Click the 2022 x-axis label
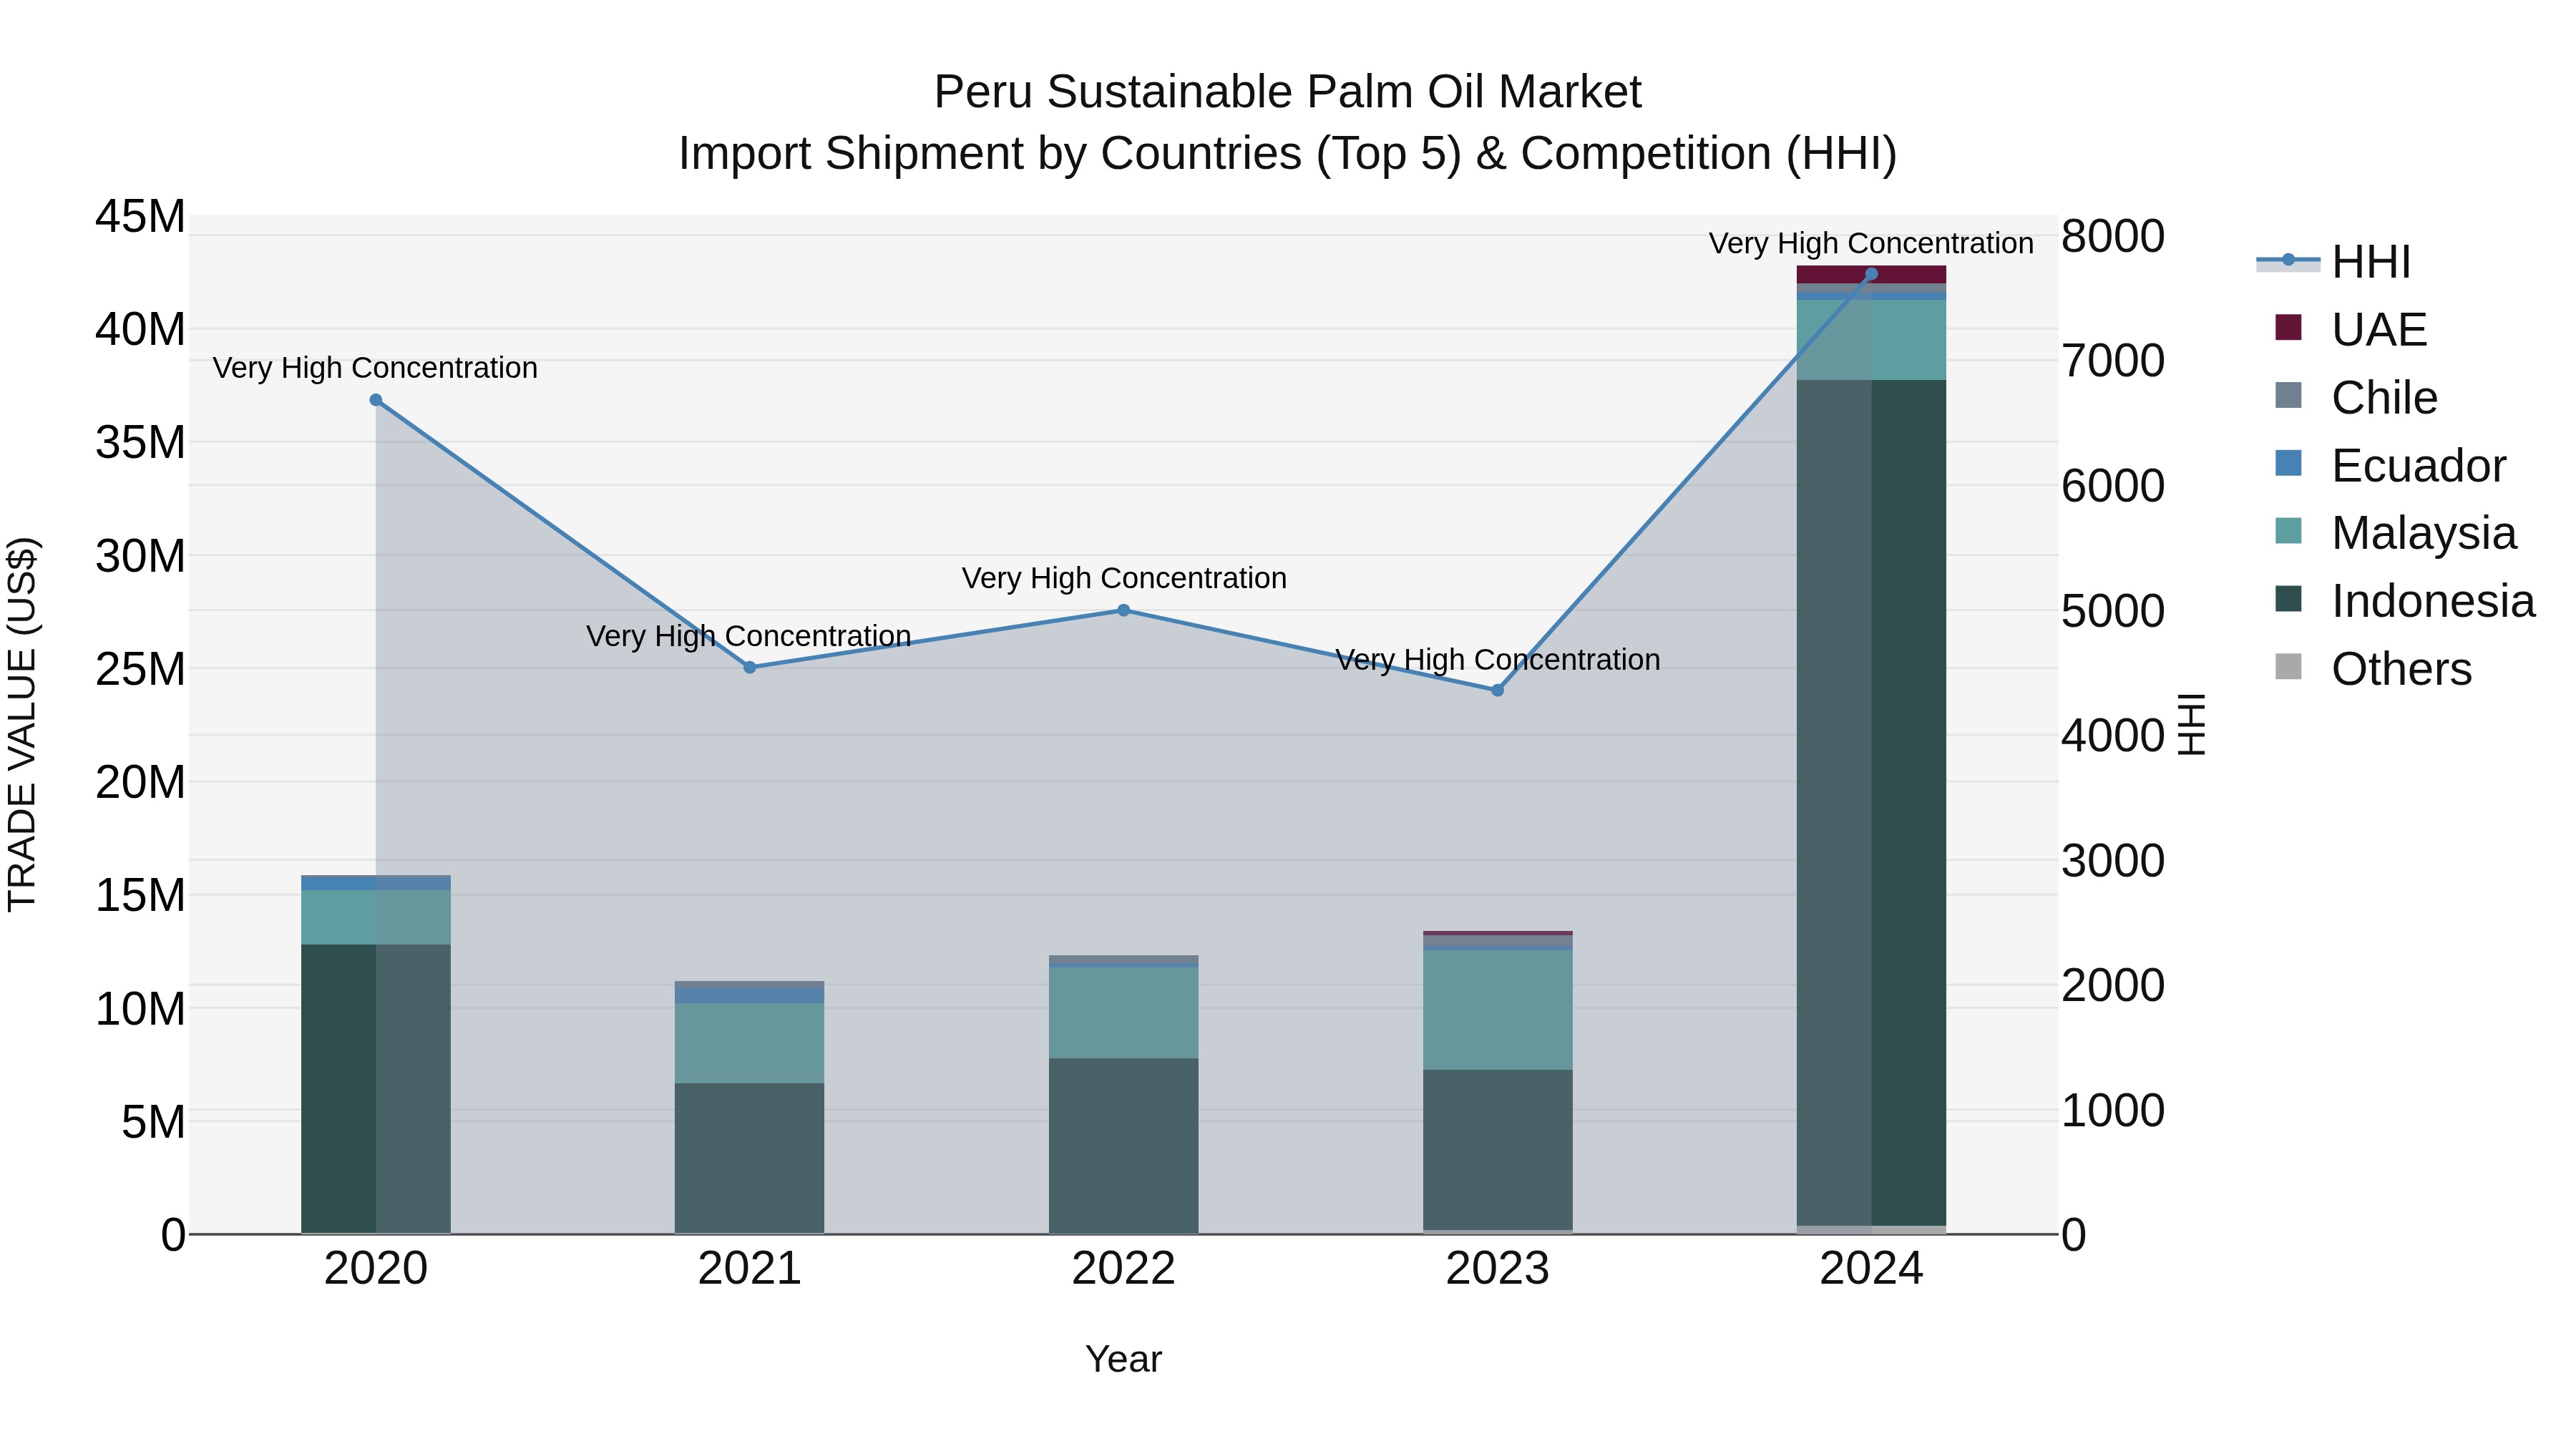 1123,1269
